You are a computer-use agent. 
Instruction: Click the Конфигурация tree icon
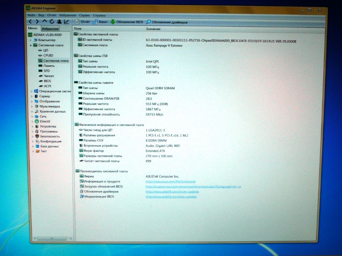(x=37, y=141)
